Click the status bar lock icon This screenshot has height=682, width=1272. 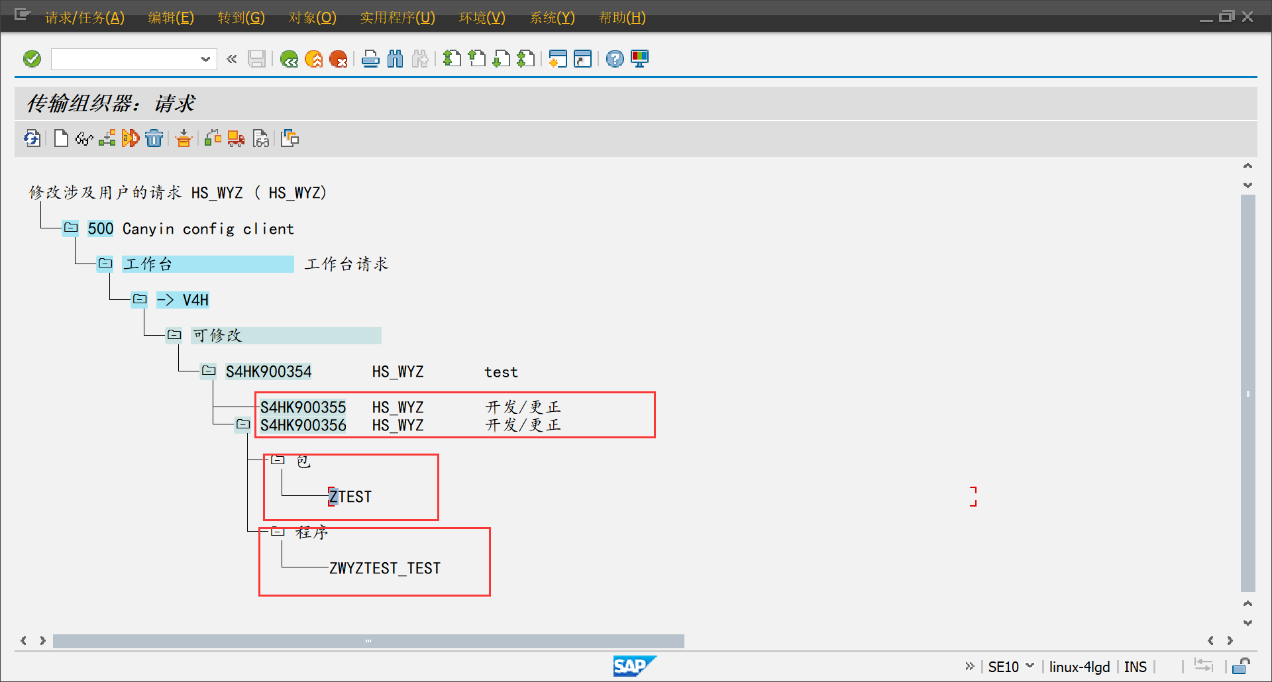(x=1241, y=666)
